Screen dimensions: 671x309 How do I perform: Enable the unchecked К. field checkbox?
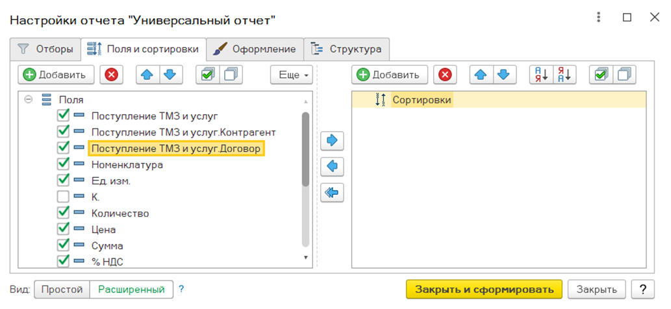click(64, 197)
